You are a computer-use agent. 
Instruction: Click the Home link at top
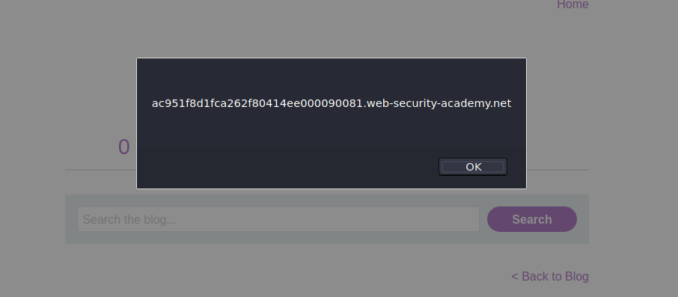(x=572, y=4)
